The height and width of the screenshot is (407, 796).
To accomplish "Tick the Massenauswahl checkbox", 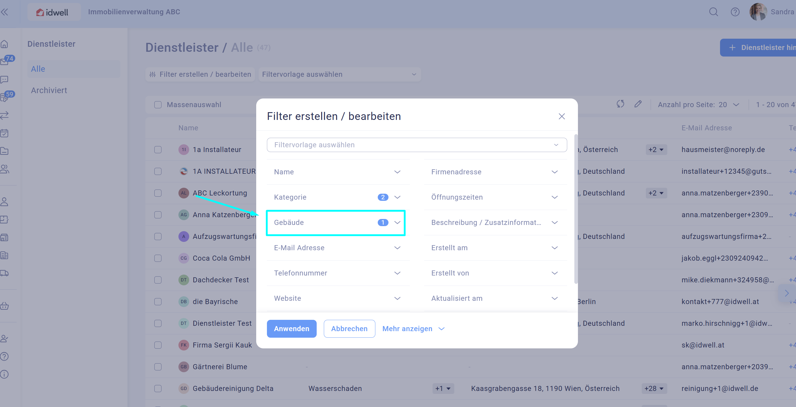I will click(x=158, y=105).
